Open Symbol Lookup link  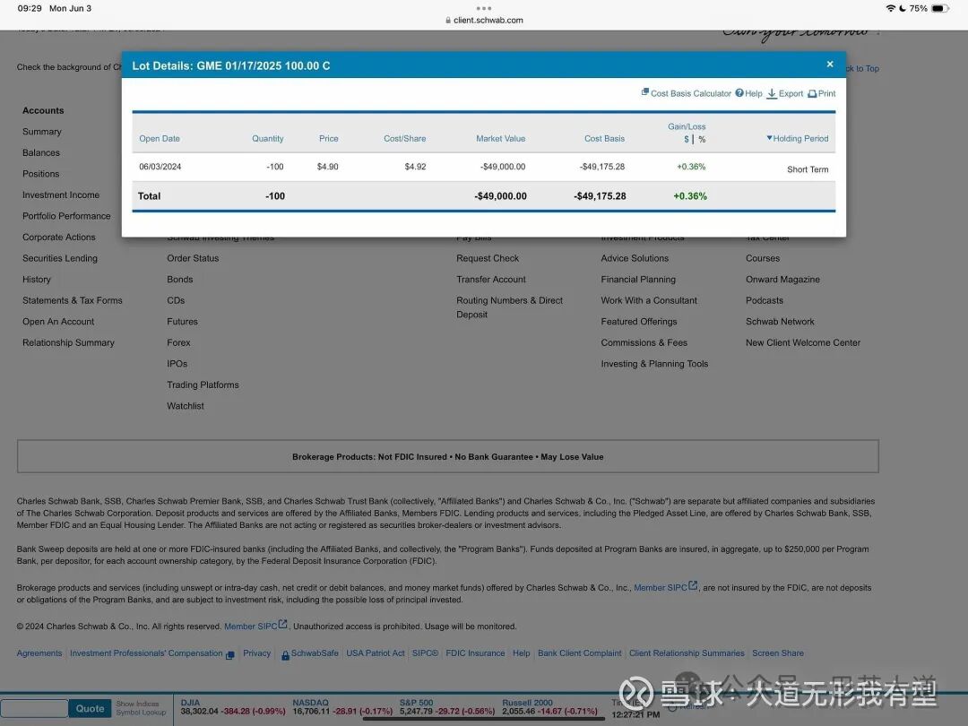point(141,713)
